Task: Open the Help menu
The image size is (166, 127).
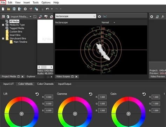Action: coord(56,2)
